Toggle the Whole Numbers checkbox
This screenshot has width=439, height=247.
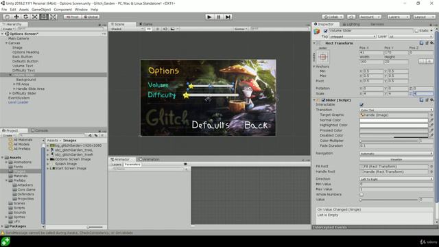pos(361,194)
